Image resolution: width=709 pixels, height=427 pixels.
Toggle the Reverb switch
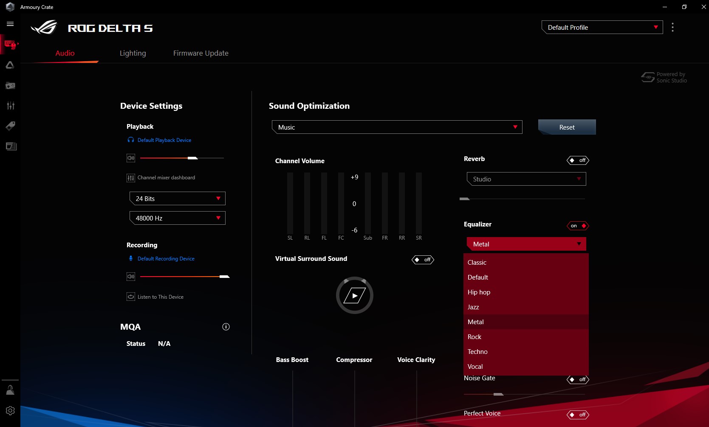pyautogui.click(x=578, y=160)
